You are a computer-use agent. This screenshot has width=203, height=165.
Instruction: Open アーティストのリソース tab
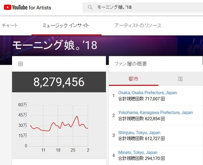point(138,25)
